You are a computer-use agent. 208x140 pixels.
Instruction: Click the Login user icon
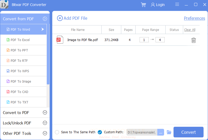(x=153, y=5)
